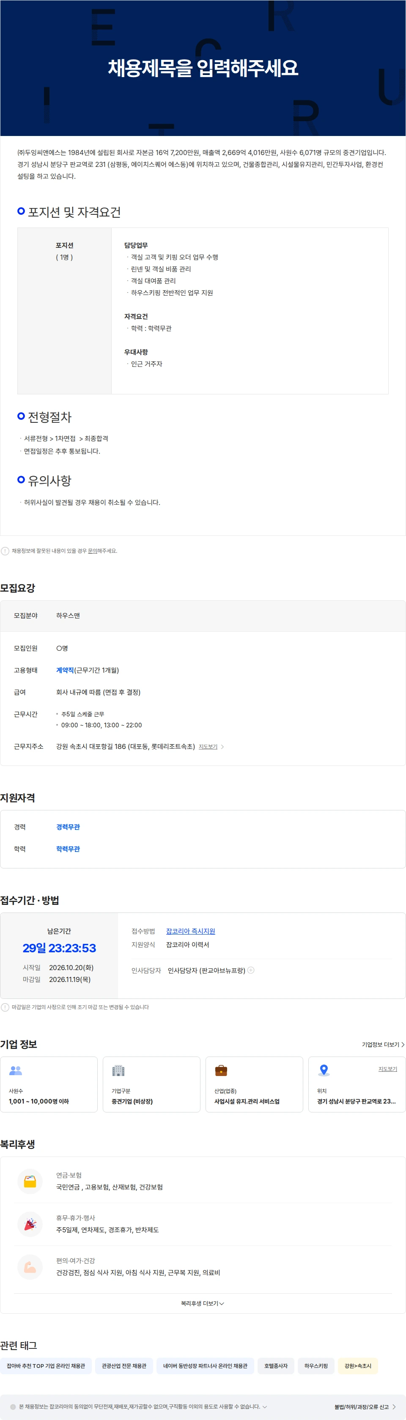This screenshot has width=406, height=1420.
Task: Click address 강원 속초시 대포항길 186
Action: pos(126,746)
